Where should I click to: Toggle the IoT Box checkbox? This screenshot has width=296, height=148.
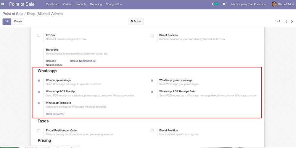click(39, 35)
